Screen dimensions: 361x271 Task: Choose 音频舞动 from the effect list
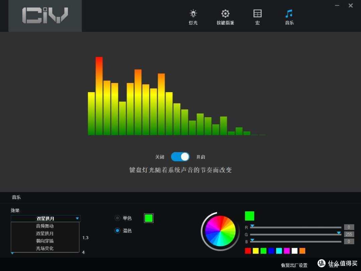tap(45, 226)
